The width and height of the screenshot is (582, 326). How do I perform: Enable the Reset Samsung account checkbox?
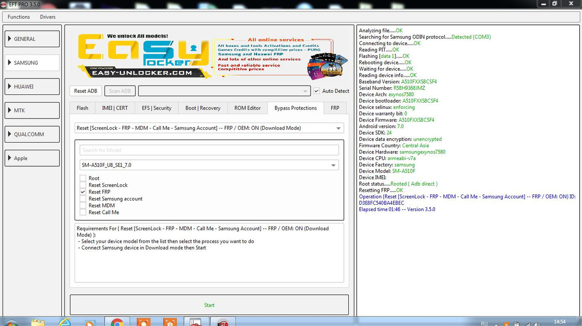83,199
